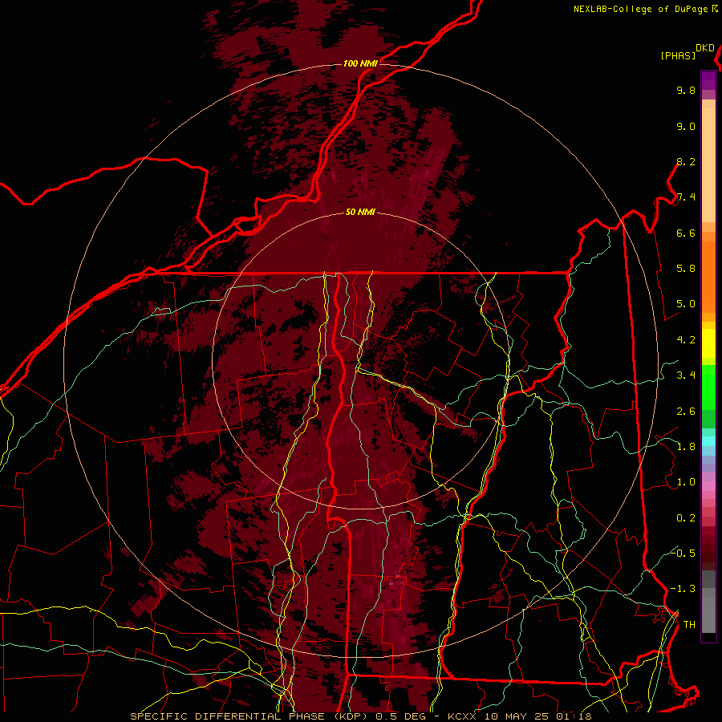Viewport: 722px width, 722px height.
Task: Click the 0.2 color scale value
Action: coord(686,518)
